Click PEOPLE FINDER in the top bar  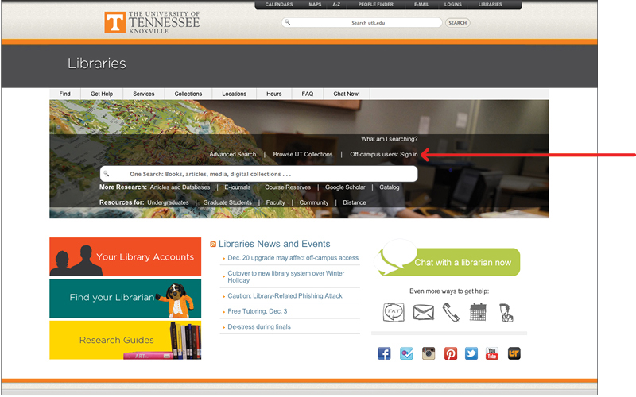(x=375, y=5)
